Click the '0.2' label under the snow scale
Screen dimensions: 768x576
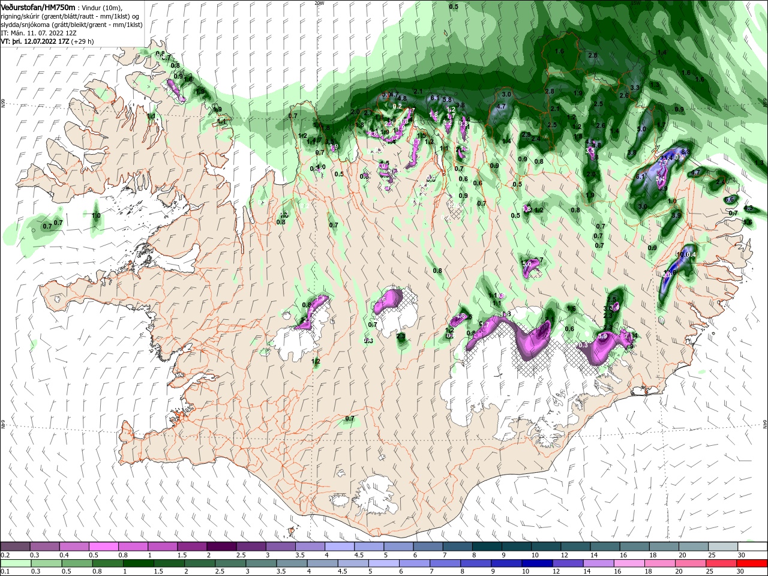click(x=5, y=555)
